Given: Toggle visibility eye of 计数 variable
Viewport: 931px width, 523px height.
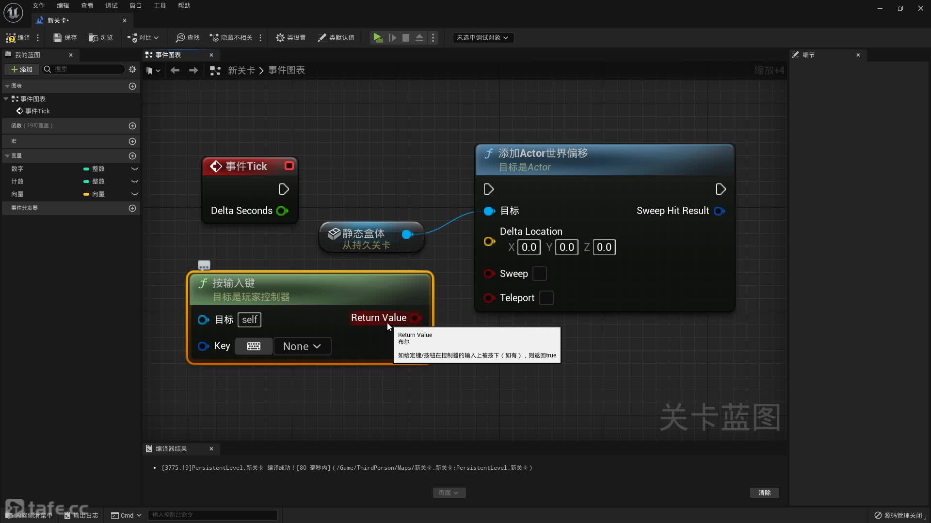Looking at the screenshot, I should pyautogui.click(x=134, y=182).
